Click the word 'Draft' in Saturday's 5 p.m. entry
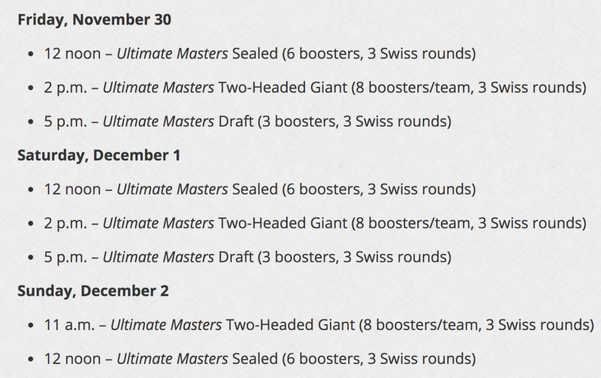 coord(236,257)
